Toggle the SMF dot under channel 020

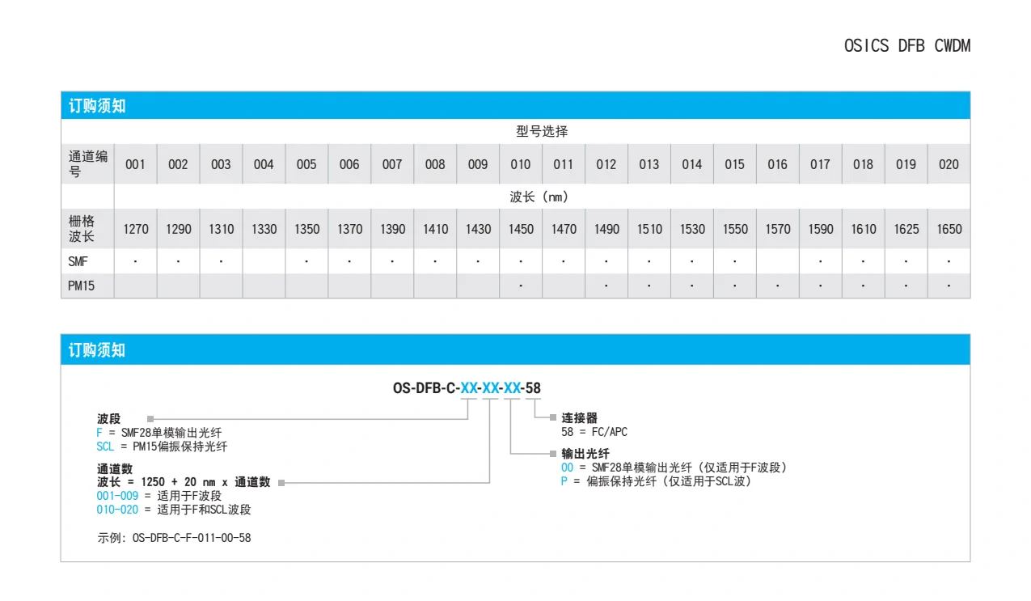coord(948,260)
